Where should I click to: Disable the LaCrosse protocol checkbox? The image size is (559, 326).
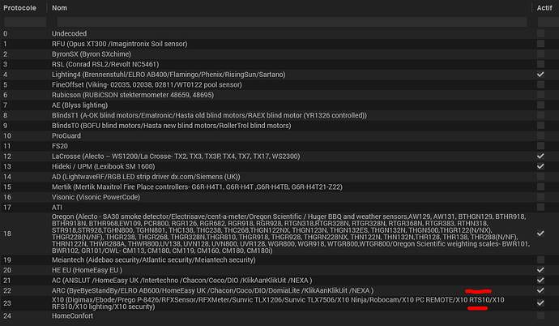coord(540,156)
